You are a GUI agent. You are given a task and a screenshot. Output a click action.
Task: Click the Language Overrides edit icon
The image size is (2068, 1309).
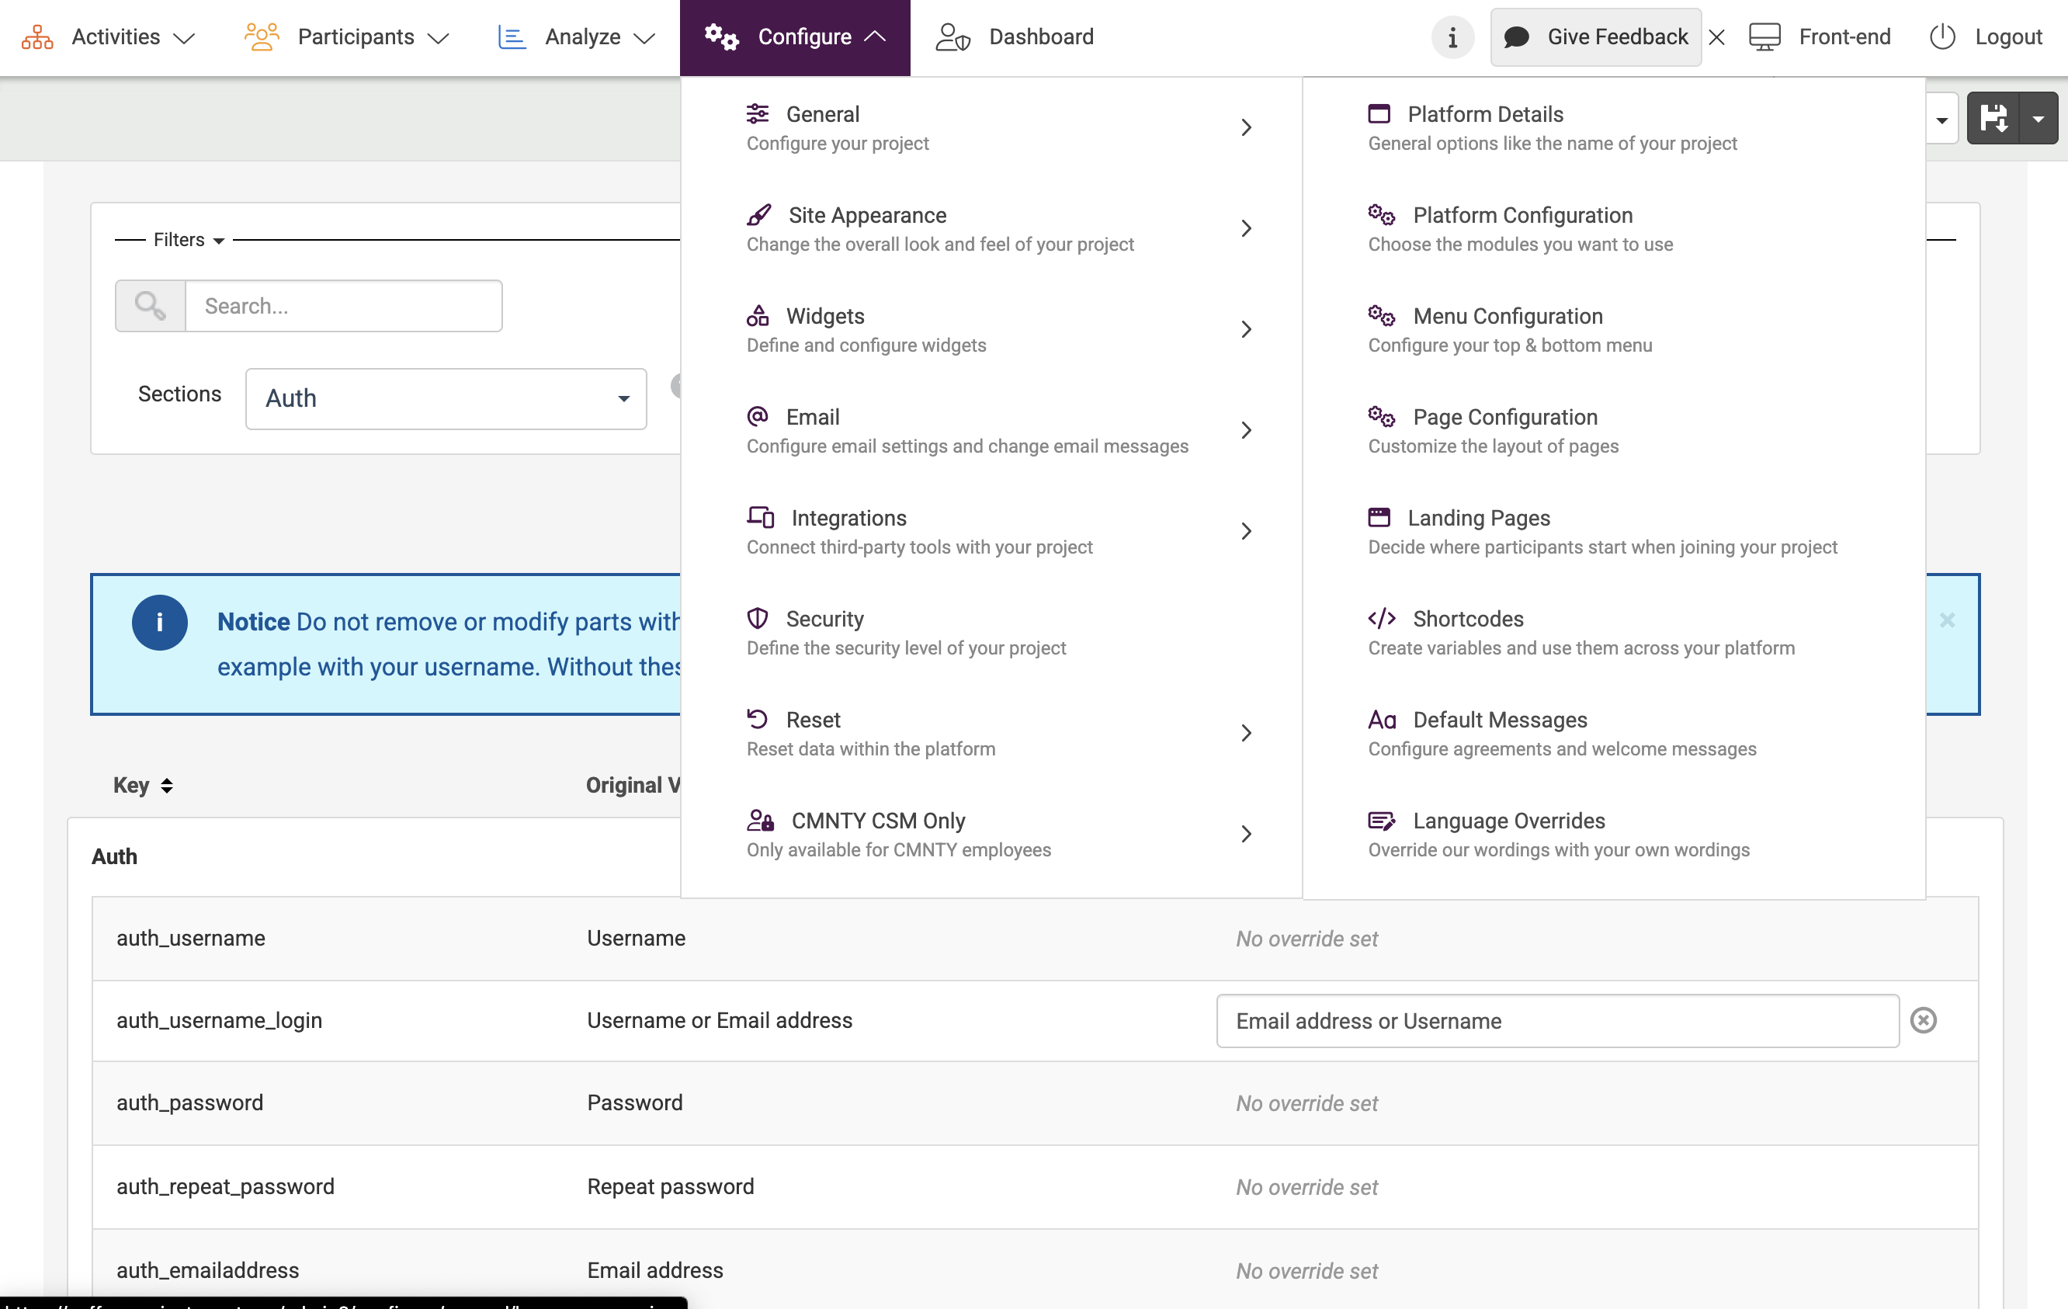point(1381,821)
